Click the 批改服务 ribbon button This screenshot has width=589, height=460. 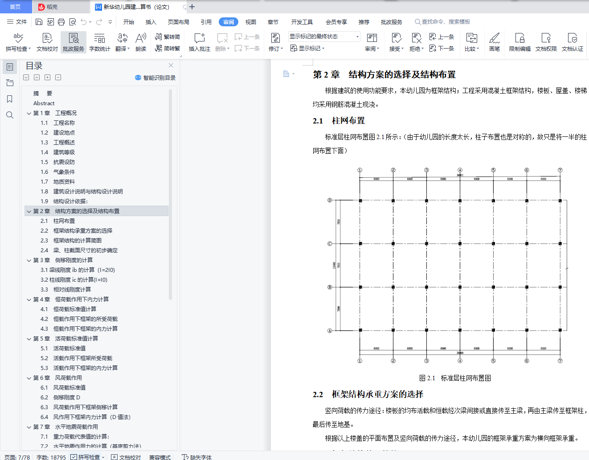(x=74, y=42)
